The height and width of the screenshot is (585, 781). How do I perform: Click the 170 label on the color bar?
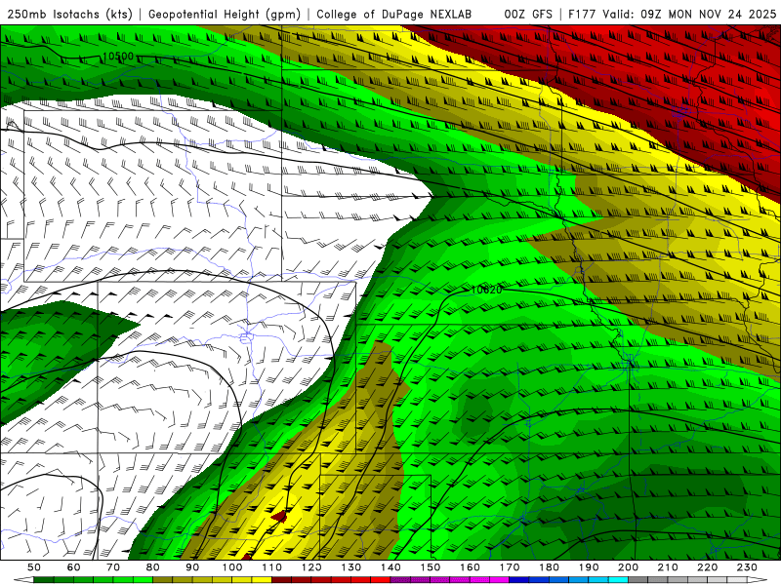coord(510,567)
